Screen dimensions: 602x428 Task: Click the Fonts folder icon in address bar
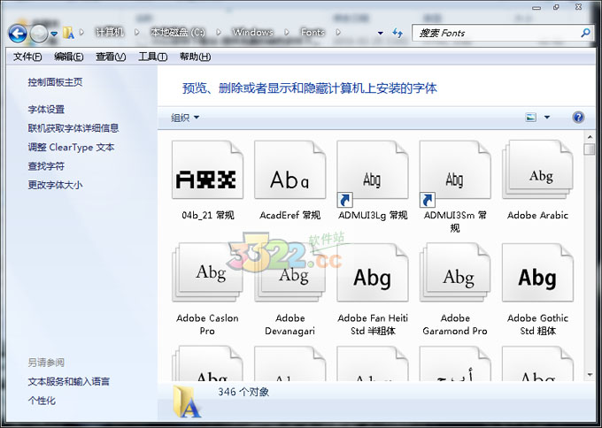click(68, 33)
